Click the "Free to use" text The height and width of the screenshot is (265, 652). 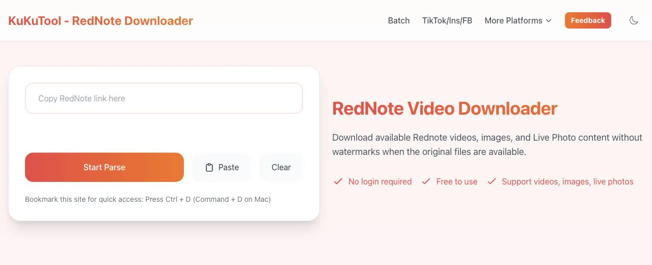click(x=457, y=181)
